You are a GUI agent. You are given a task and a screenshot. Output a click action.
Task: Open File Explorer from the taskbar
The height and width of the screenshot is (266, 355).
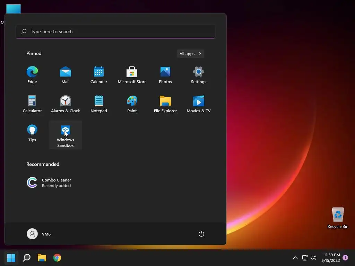[42, 258]
